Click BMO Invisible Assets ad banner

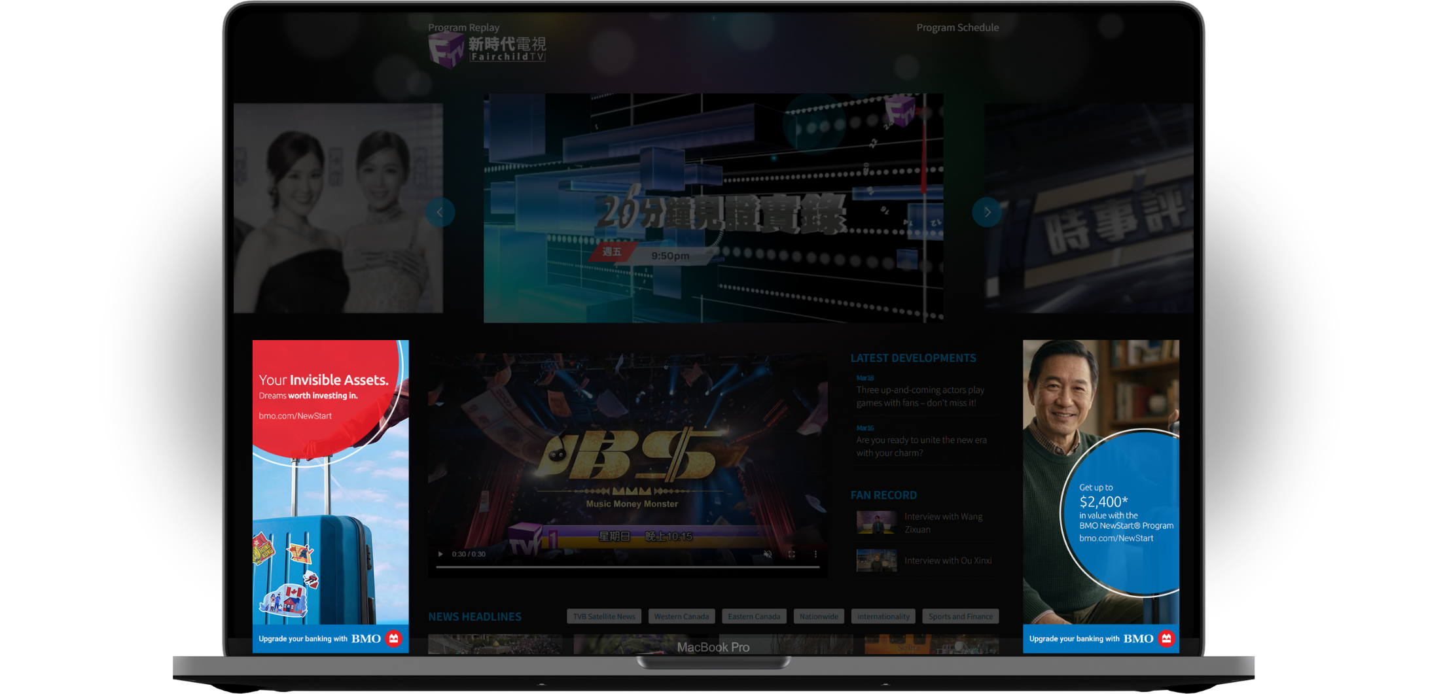330,496
